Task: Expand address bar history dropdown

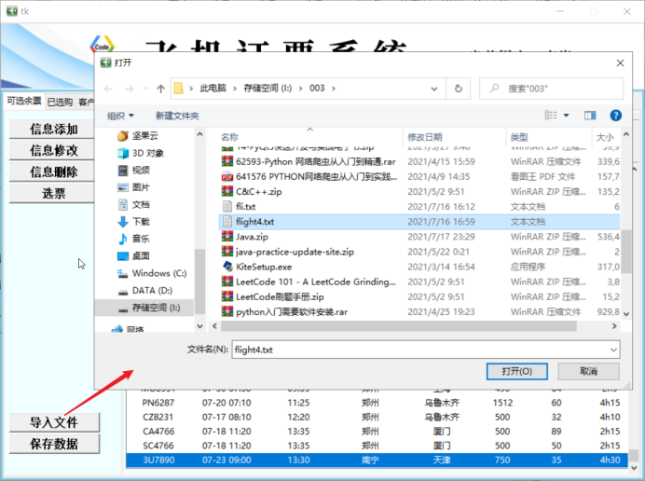Action: pos(434,89)
